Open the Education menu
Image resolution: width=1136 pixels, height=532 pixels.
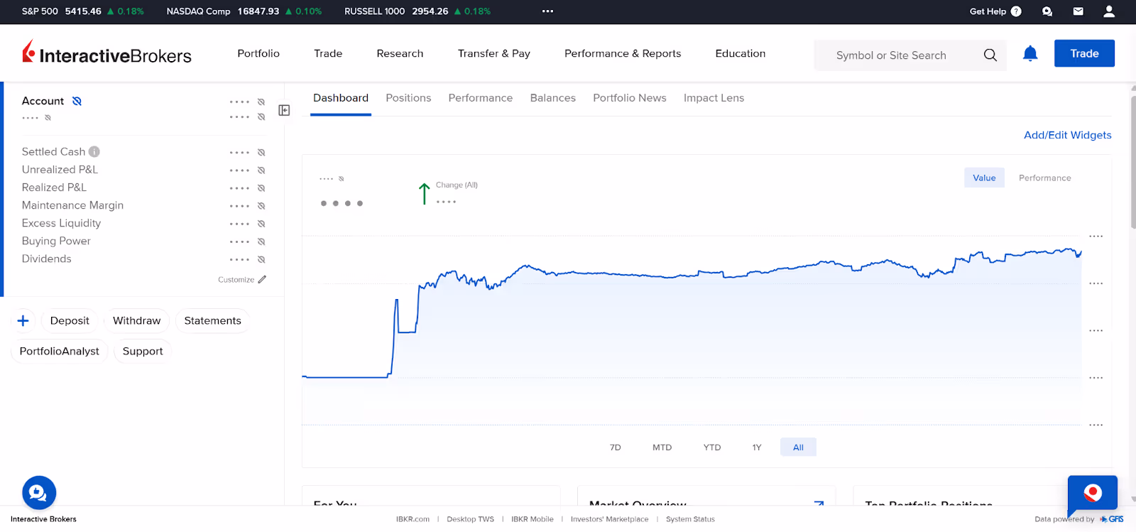click(x=741, y=53)
